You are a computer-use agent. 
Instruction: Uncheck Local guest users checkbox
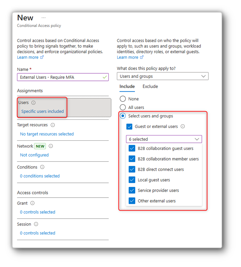132,180
